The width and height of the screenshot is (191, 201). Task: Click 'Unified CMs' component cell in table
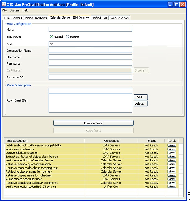[111, 186]
